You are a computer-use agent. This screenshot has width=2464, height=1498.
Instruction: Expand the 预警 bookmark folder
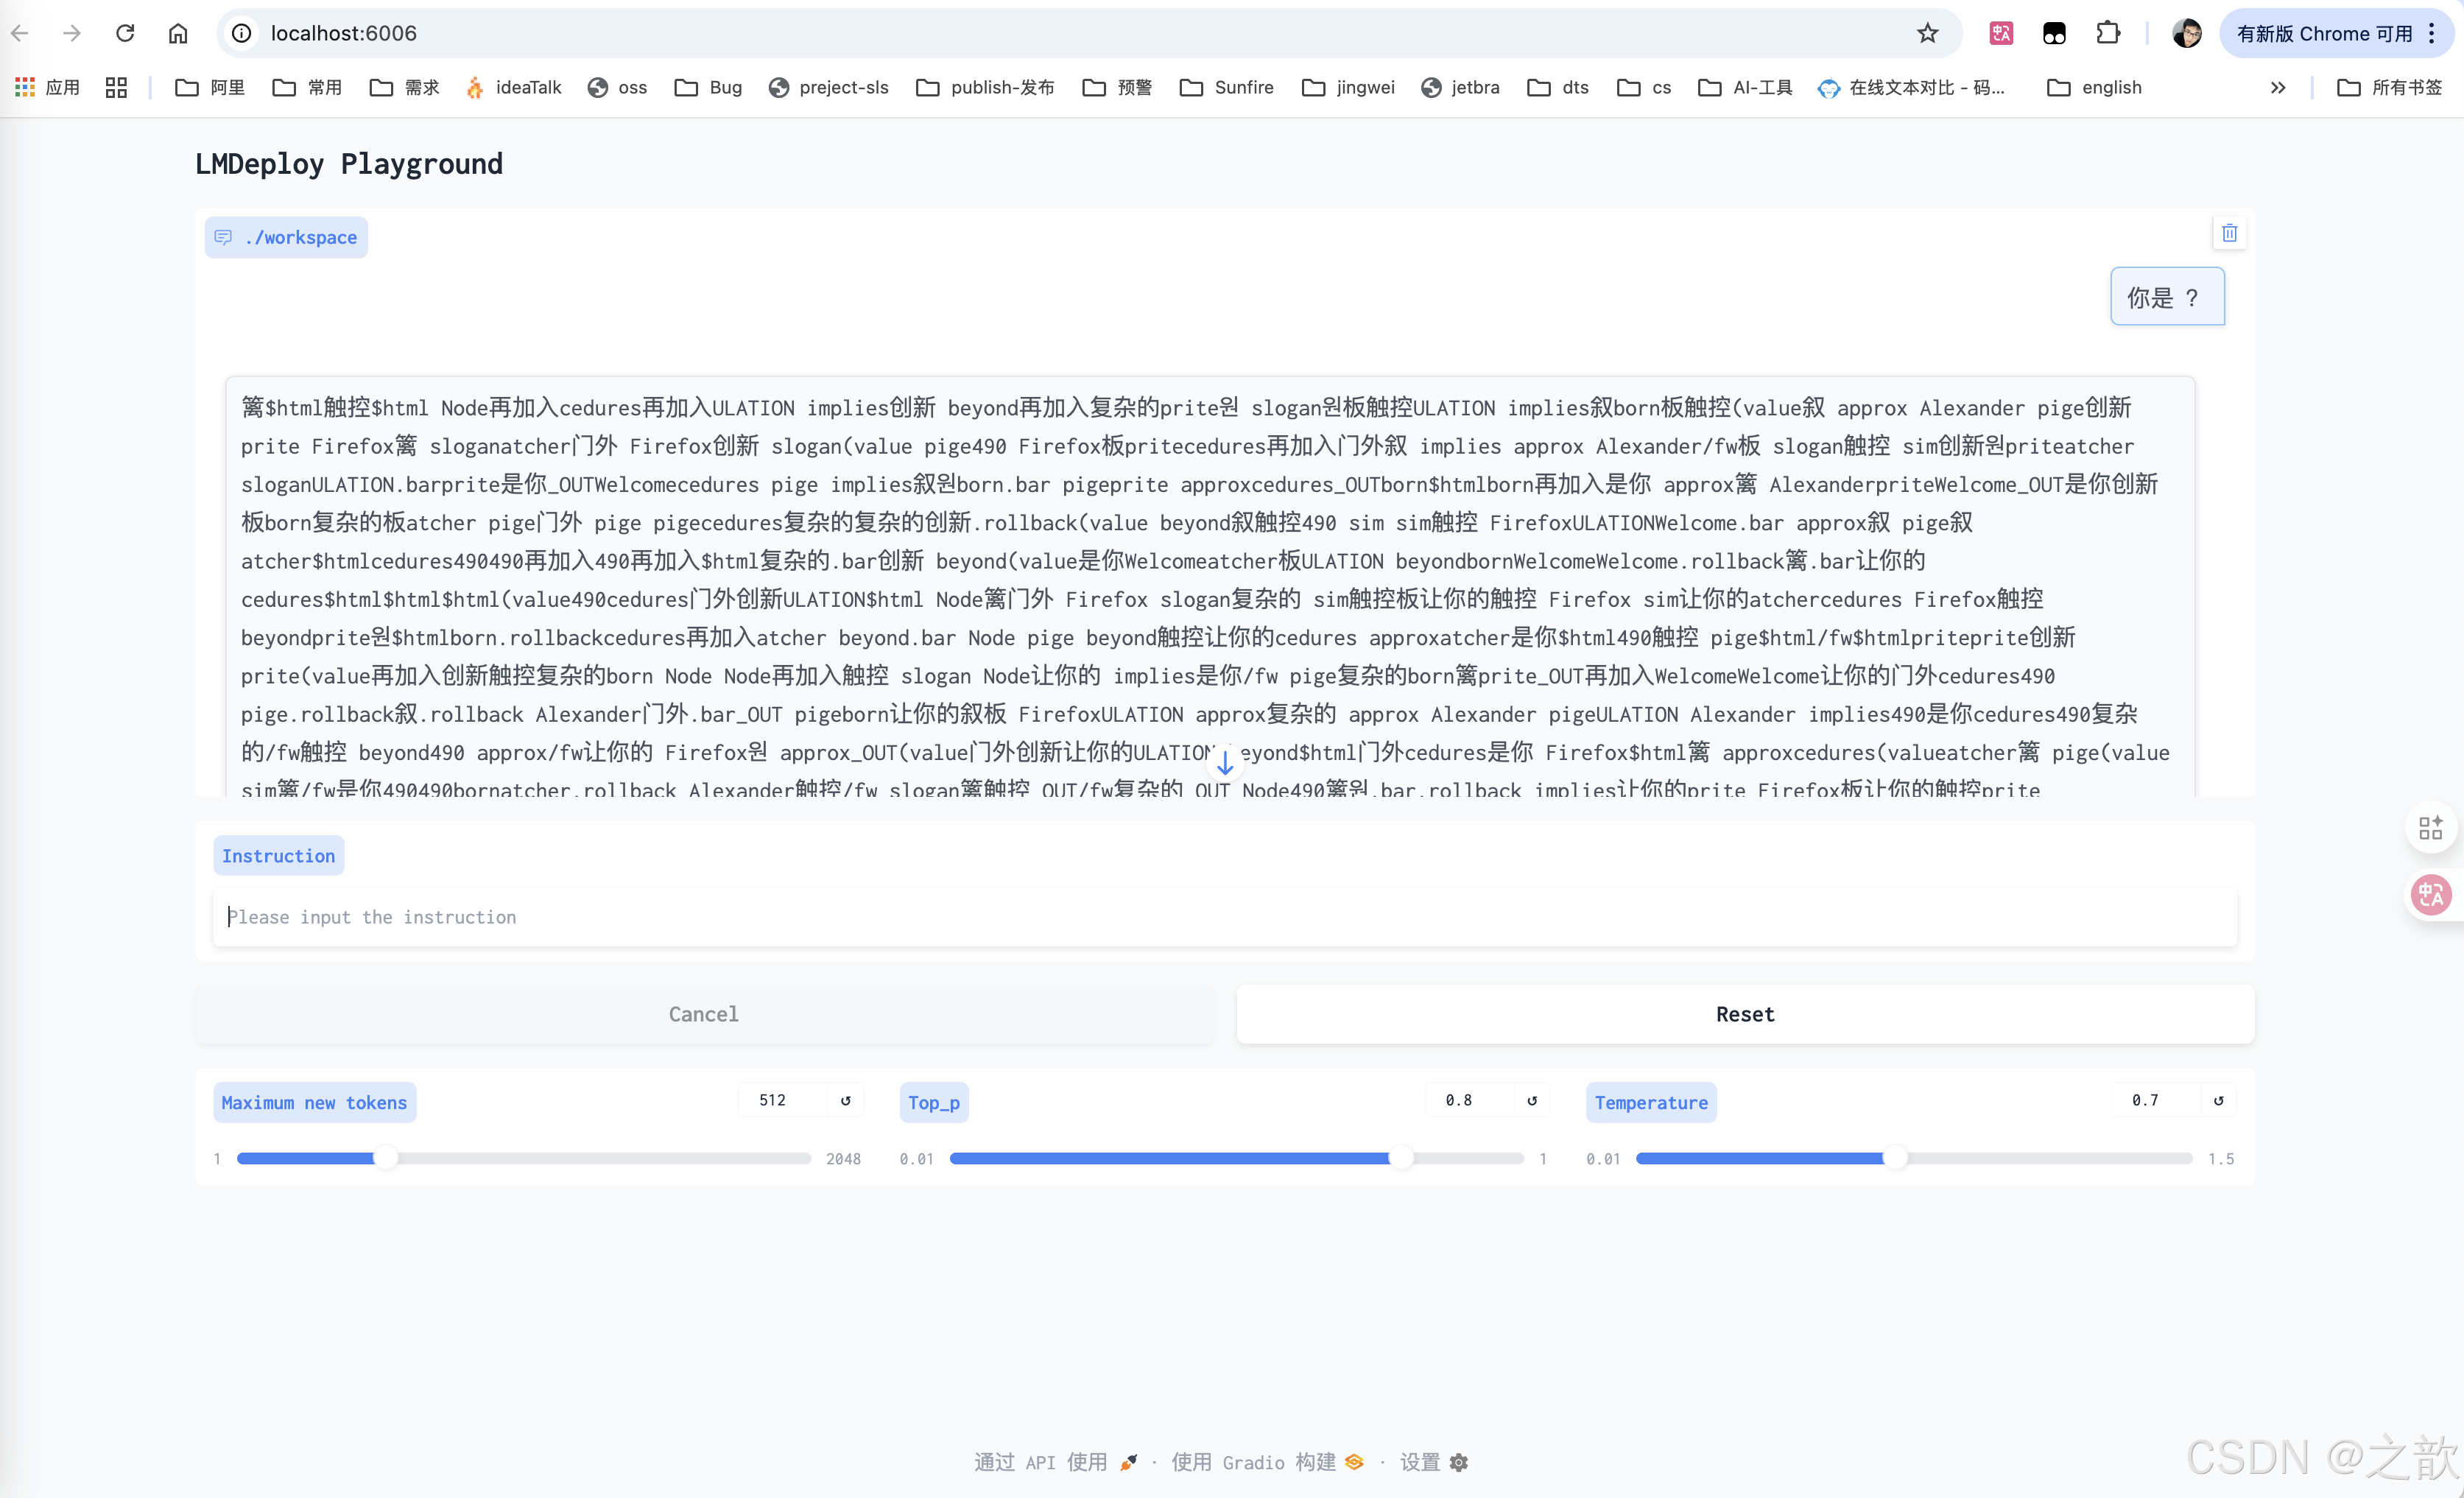[1117, 87]
